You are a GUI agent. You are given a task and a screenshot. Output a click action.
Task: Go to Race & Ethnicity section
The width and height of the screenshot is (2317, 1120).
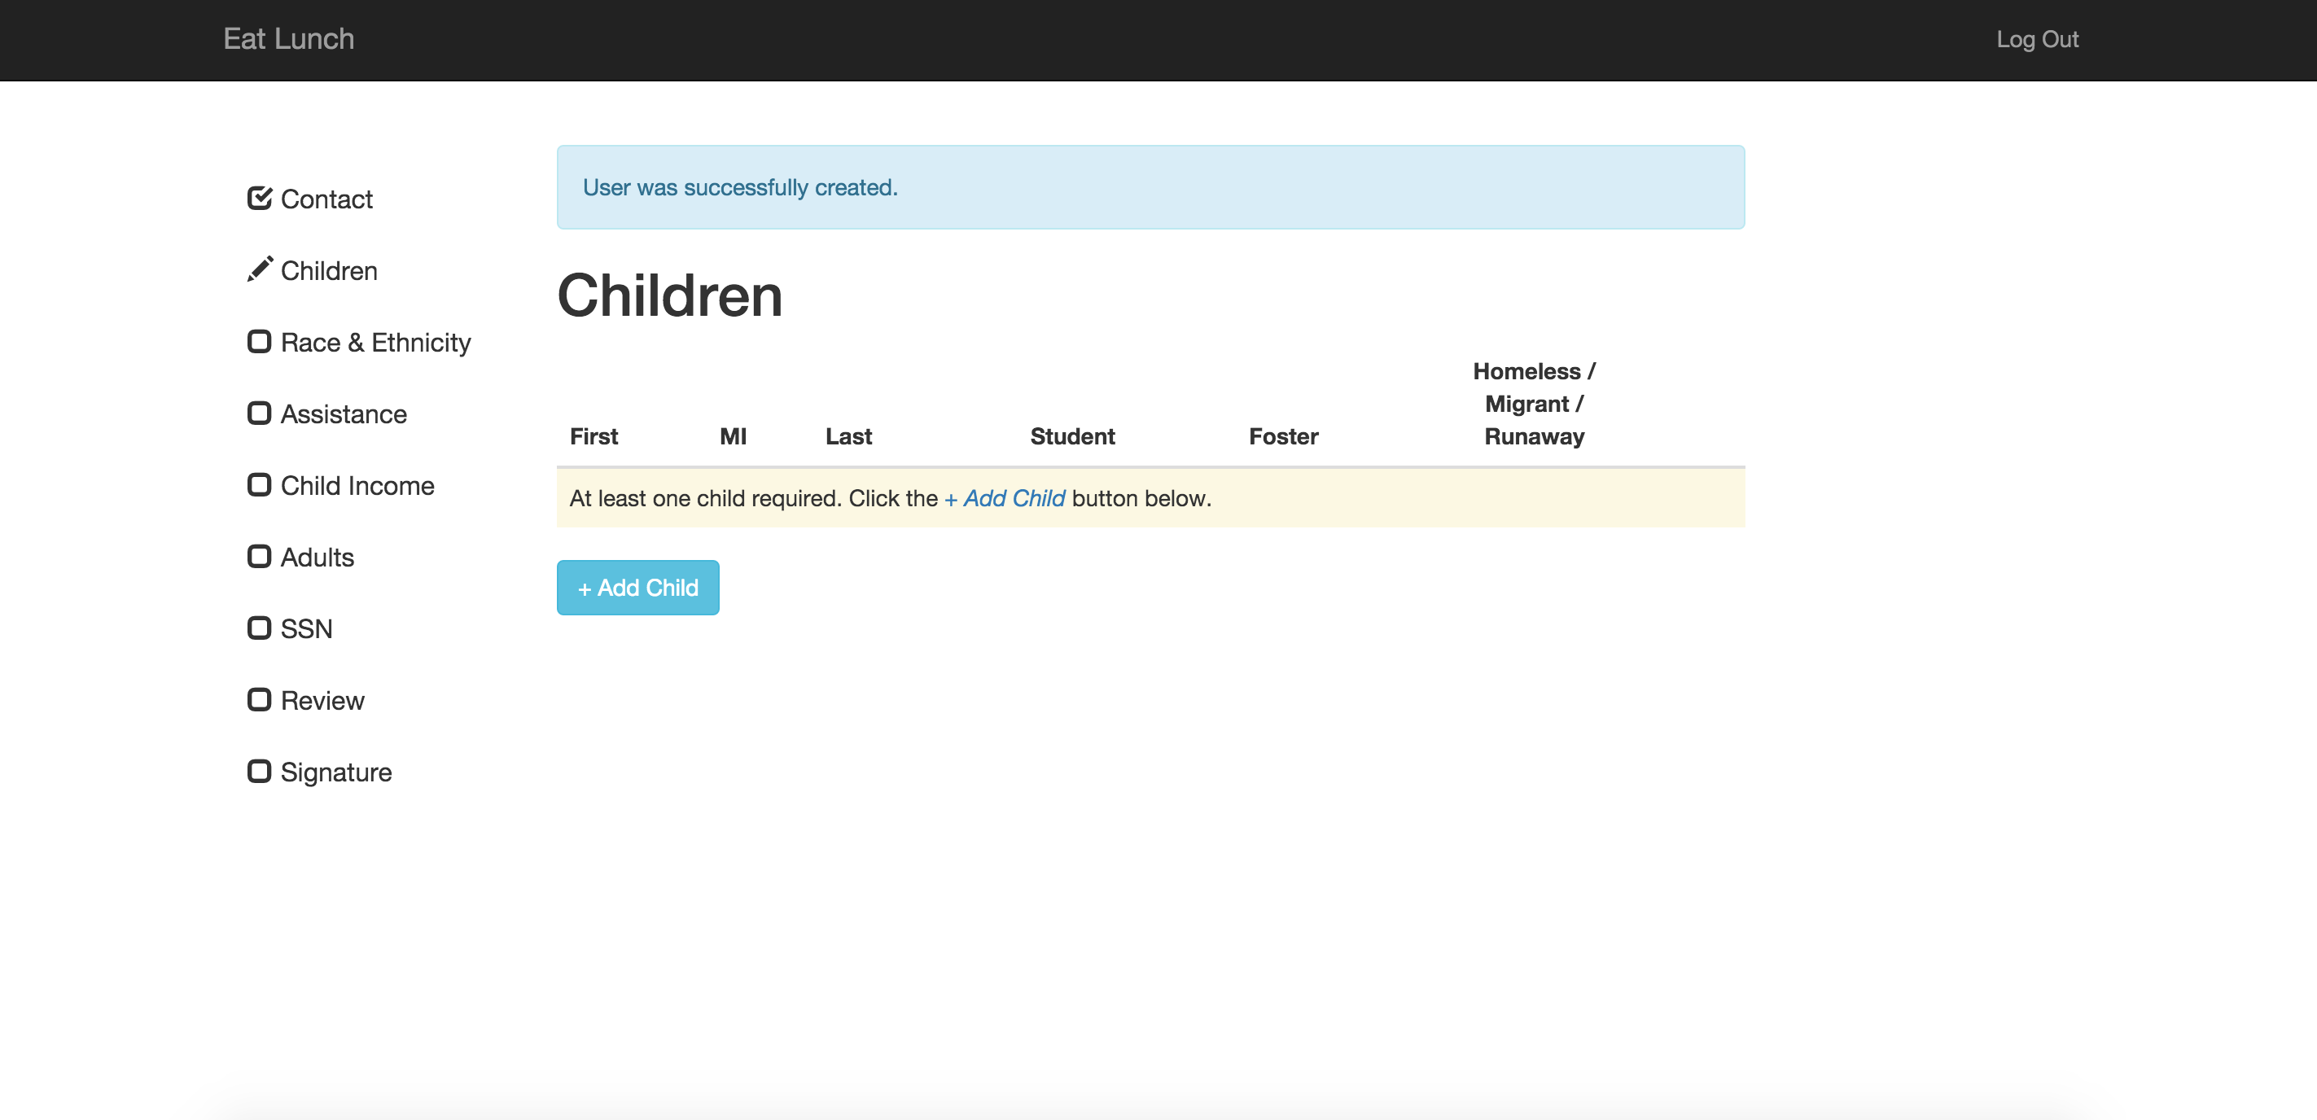tap(375, 343)
